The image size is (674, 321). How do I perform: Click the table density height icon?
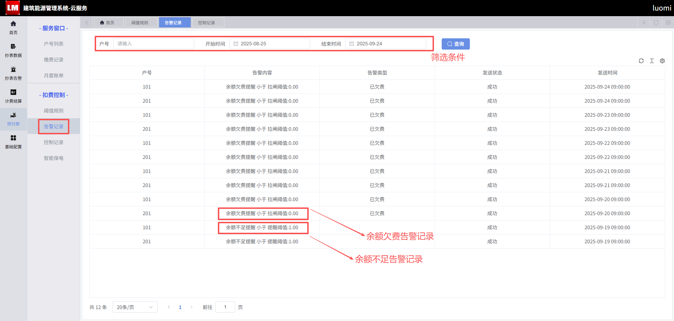tap(652, 61)
